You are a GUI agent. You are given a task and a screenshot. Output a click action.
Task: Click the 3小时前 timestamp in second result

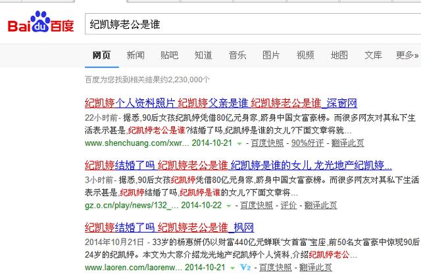pos(99,180)
